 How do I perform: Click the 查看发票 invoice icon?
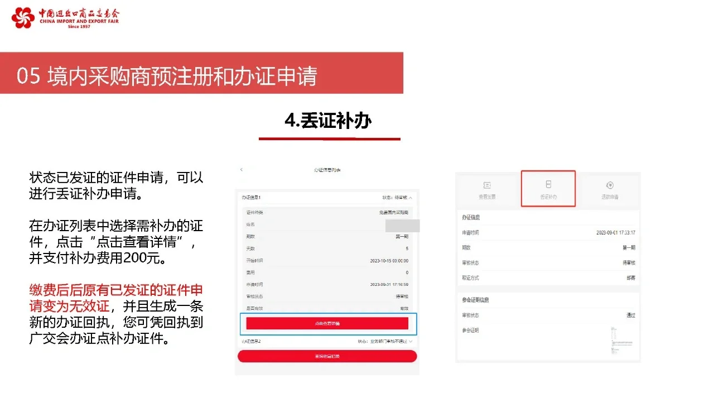pos(486,189)
